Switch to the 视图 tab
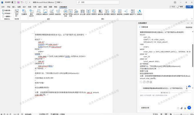 51,7
